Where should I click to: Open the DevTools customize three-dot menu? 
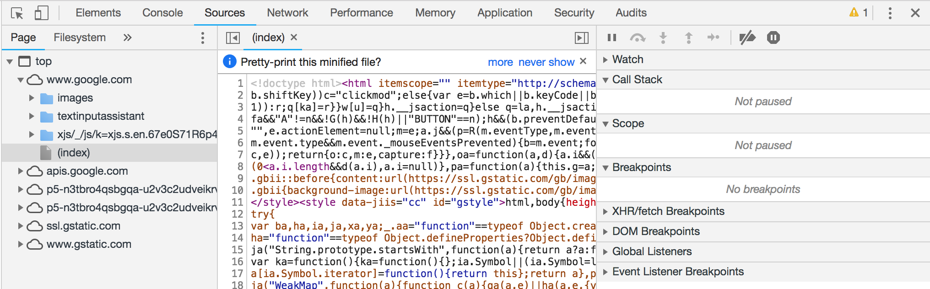tap(890, 13)
